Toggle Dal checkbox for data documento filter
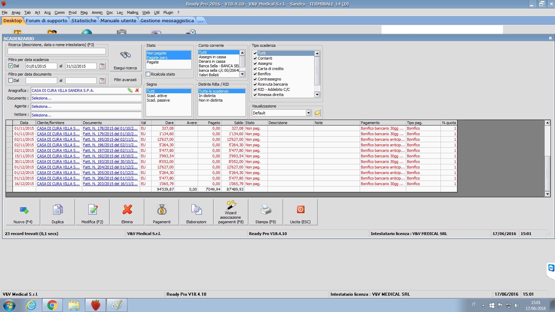Viewport: 555px width, 312px height. [x=11, y=80]
